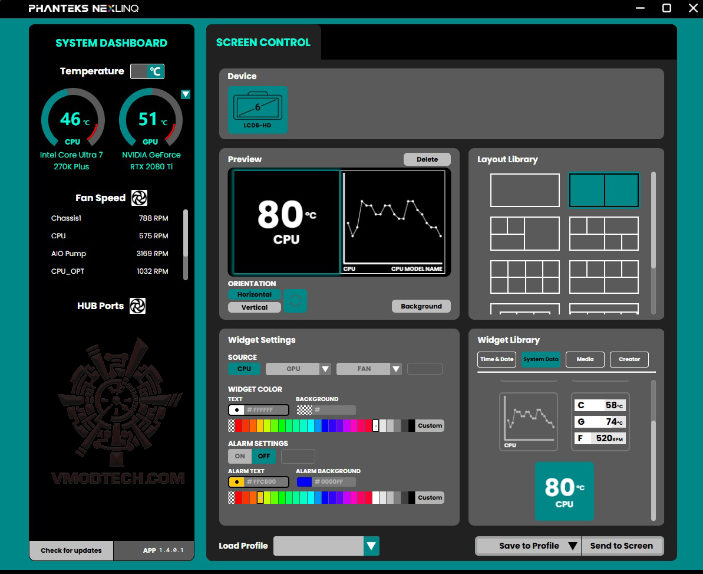Choose the 80°C CPU temperature widget
This screenshot has height=574, width=703.
click(x=565, y=491)
